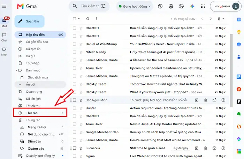Open the account avatar L
The height and width of the screenshot is (159, 244).
pos(236,6)
